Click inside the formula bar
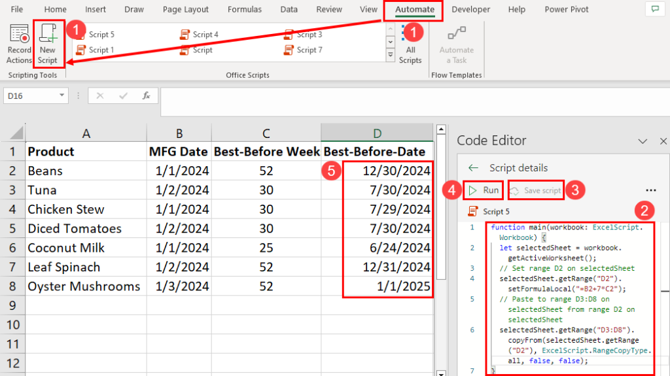 point(414,102)
